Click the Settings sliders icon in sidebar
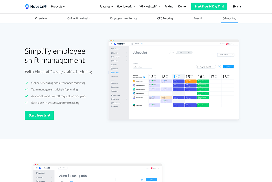 [x=112, y=106]
